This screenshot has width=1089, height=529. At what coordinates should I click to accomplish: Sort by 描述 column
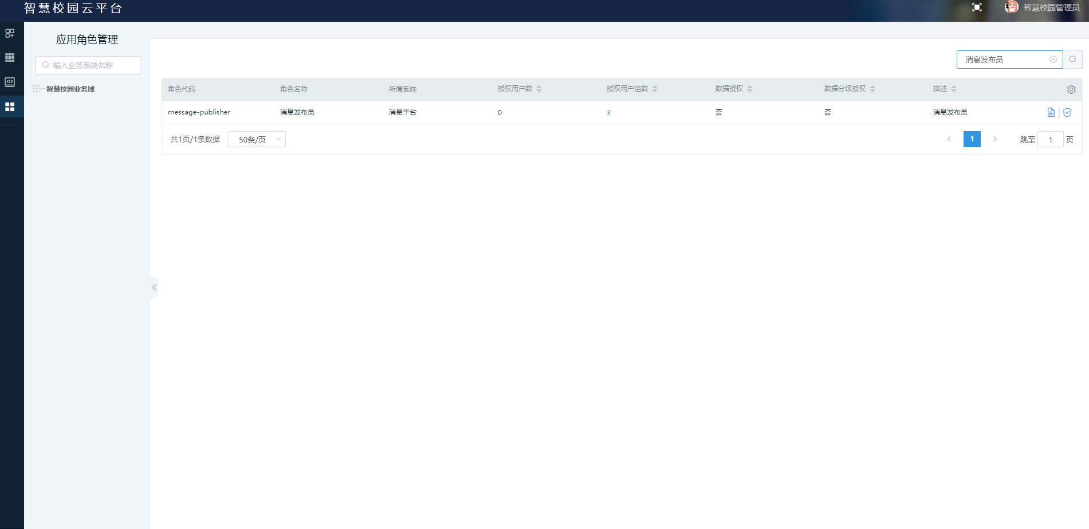pyautogui.click(x=954, y=89)
